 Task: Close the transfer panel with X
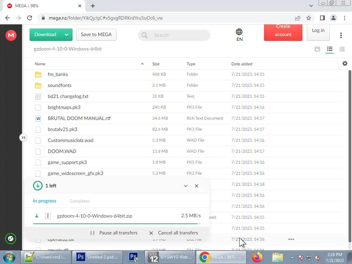click(x=196, y=186)
